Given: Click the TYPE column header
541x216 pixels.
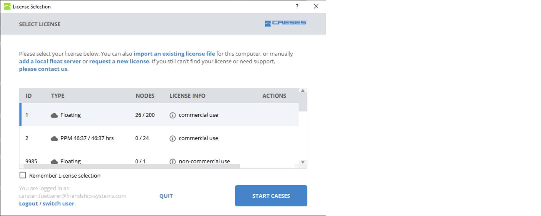Looking at the screenshot, I should 58,96.
